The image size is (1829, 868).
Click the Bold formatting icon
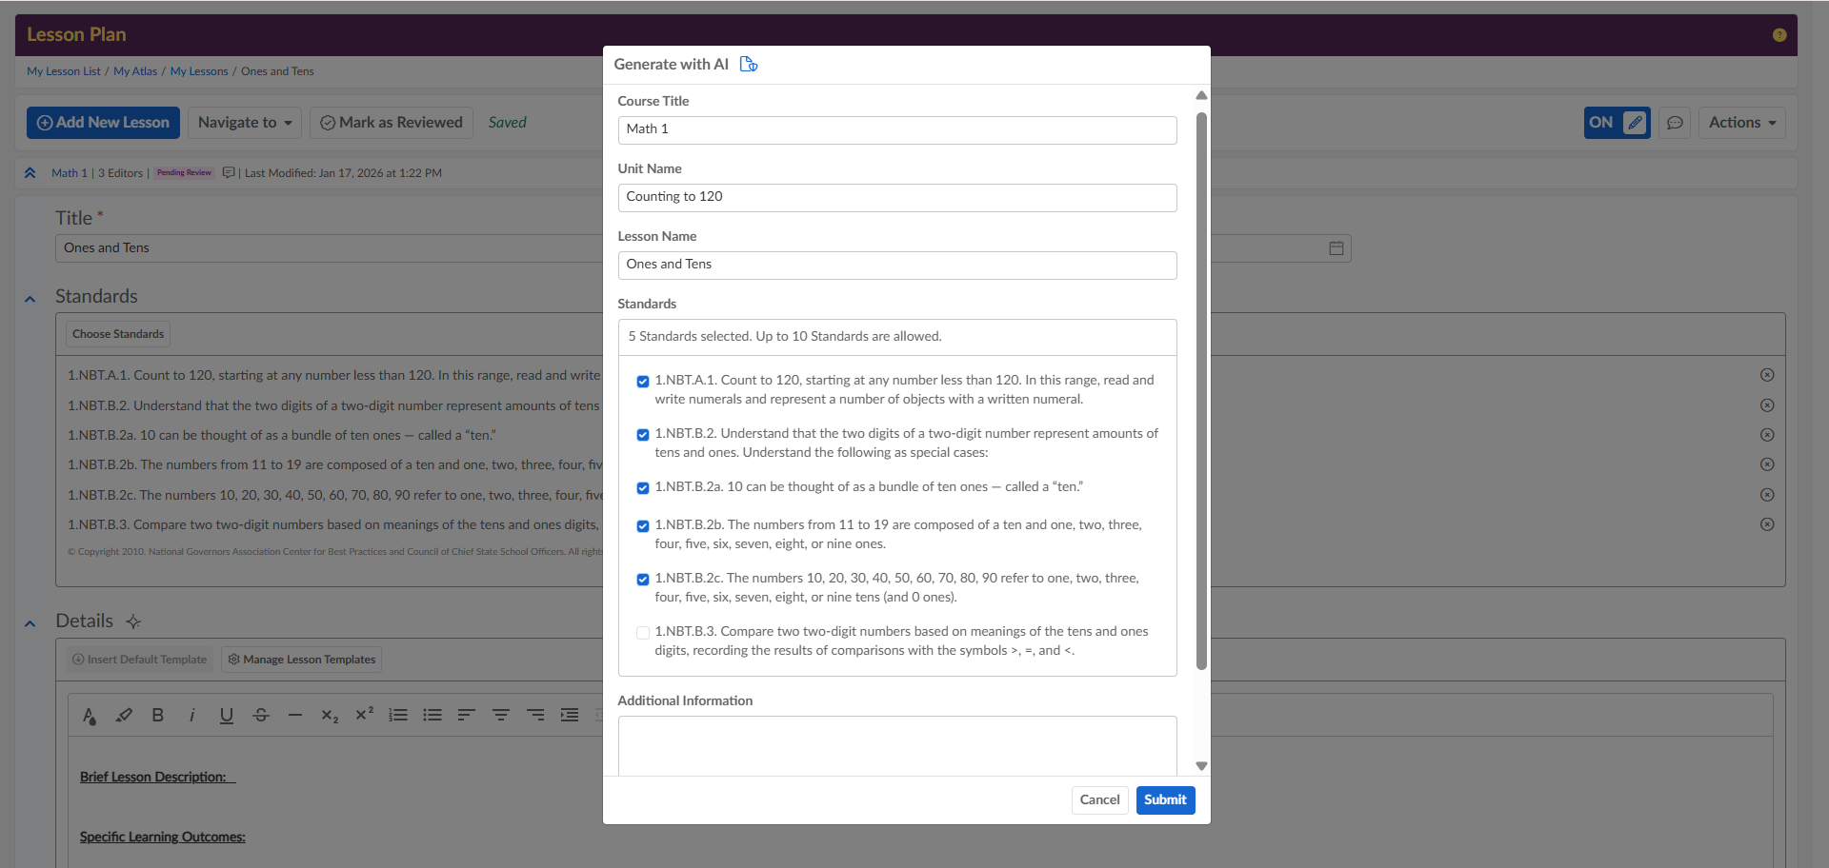tap(158, 716)
